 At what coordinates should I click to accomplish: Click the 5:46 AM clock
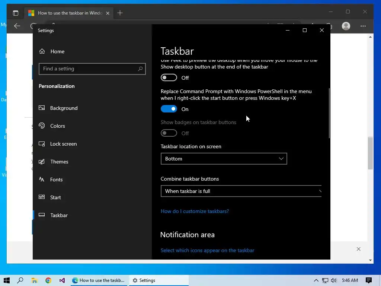point(350,280)
